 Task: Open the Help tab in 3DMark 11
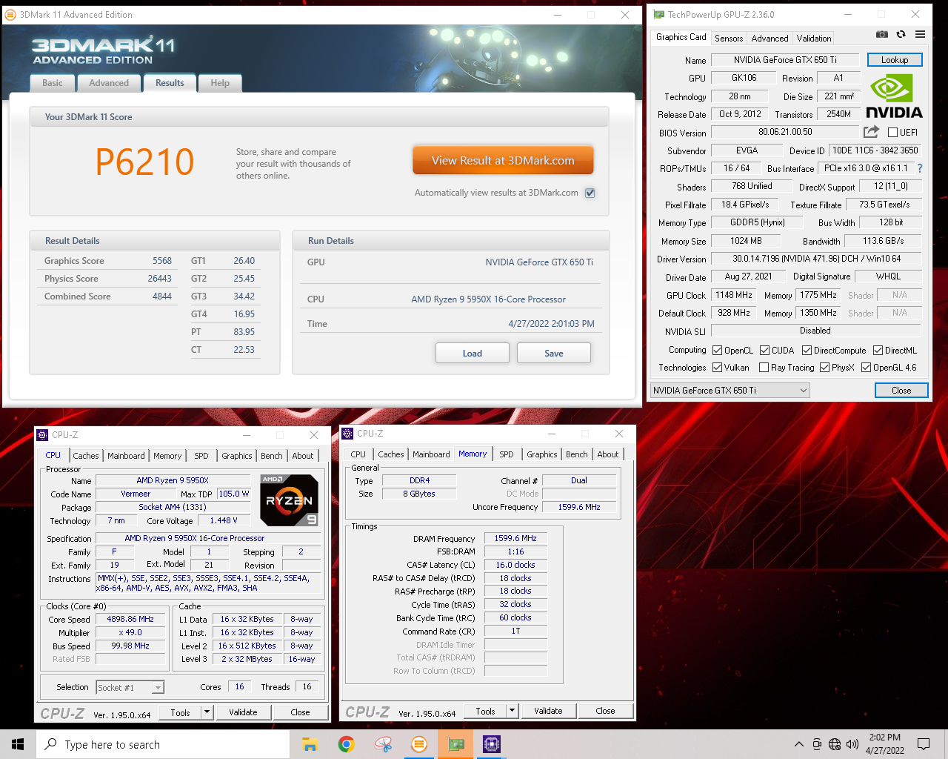coord(220,83)
